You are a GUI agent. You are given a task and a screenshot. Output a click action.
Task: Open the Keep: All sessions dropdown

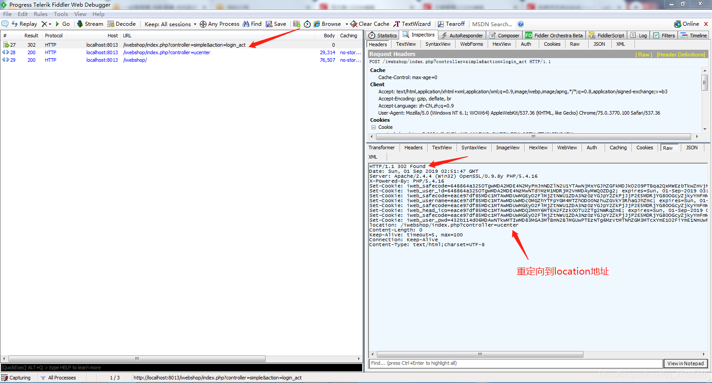[x=170, y=24]
